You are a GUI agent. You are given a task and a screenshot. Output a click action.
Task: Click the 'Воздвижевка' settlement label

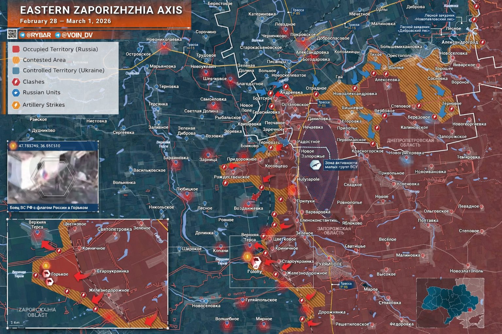tap(248, 208)
